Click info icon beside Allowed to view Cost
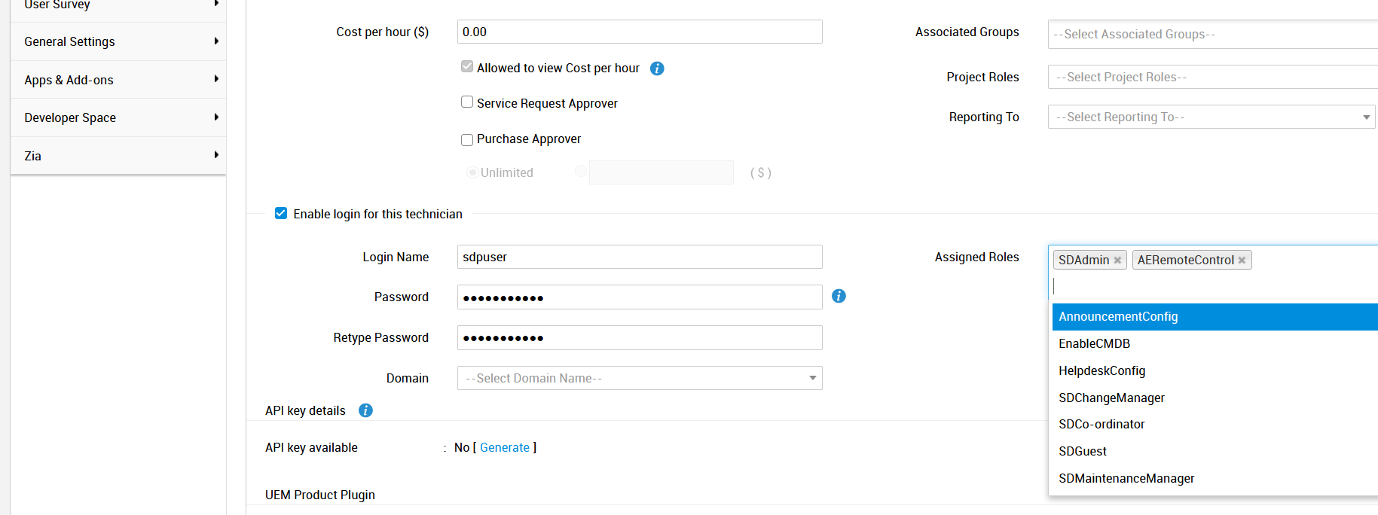The height and width of the screenshot is (515, 1378). click(657, 69)
